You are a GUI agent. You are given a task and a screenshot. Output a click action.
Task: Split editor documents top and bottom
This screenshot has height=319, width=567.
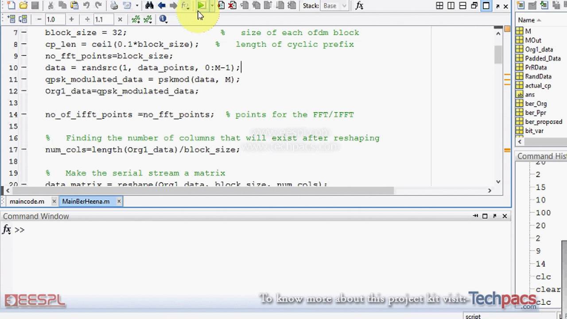(x=462, y=6)
